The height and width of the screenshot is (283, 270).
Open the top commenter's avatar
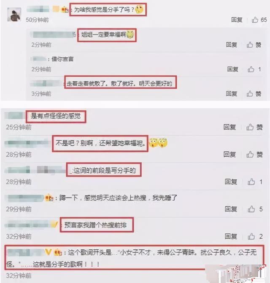pos(14,15)
